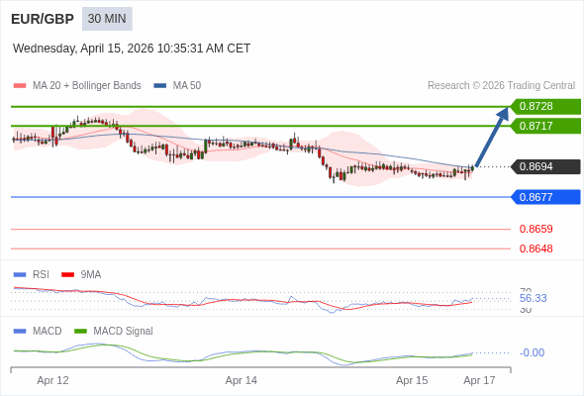Click the red 9MA legend swatch
The height and width of the screenshot is (396, 584).
click(x=67, y=275)
